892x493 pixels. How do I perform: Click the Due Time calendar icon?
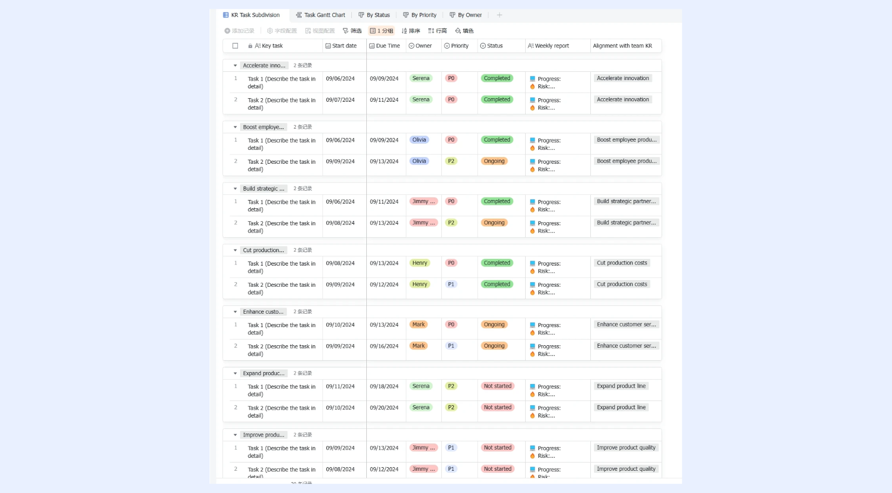[372, 46]
